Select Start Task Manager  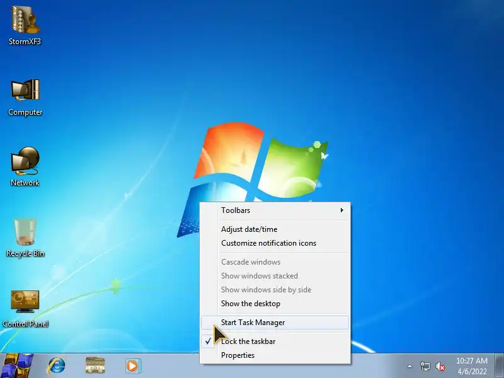click(275, 323)
